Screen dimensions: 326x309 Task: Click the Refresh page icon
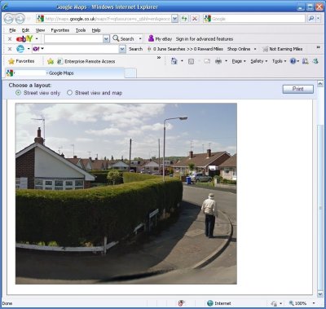[184, 19]
